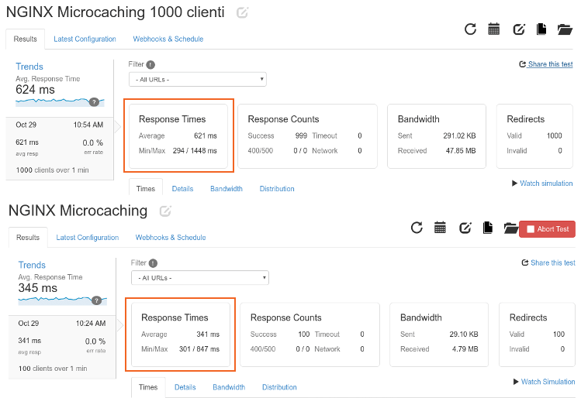Click the refresh icon in the upper test toolbar

tap(470, 29)
